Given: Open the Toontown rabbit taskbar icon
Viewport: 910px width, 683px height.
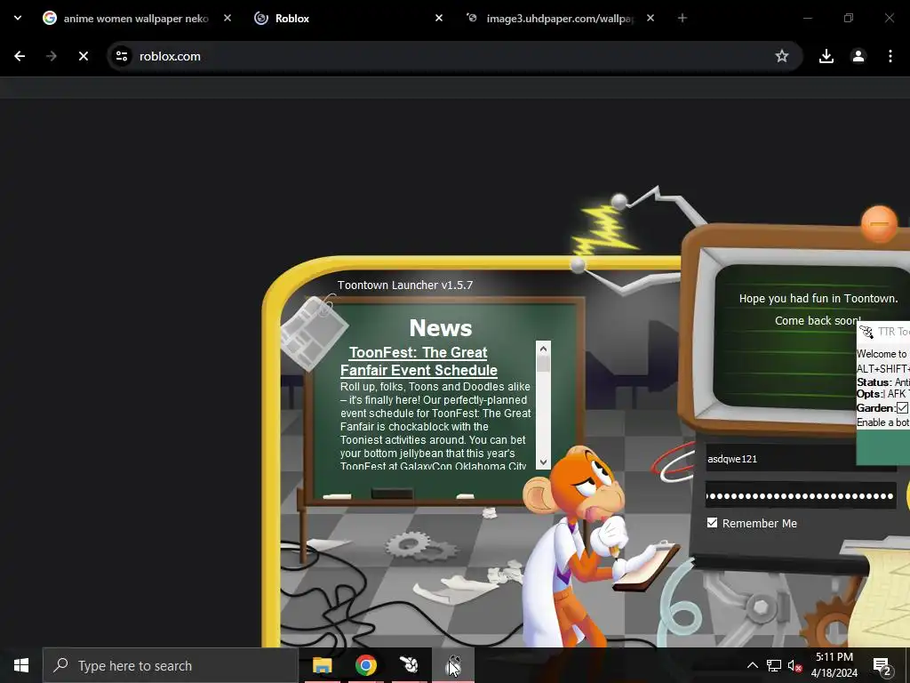Looking at the screenshot, I should click(x=409, y=665).
